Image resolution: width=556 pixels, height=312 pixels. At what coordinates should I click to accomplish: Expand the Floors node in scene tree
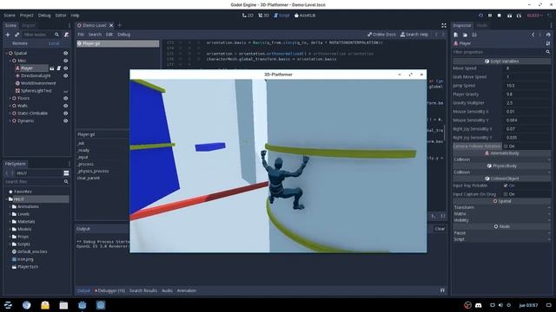coord(10,98)
